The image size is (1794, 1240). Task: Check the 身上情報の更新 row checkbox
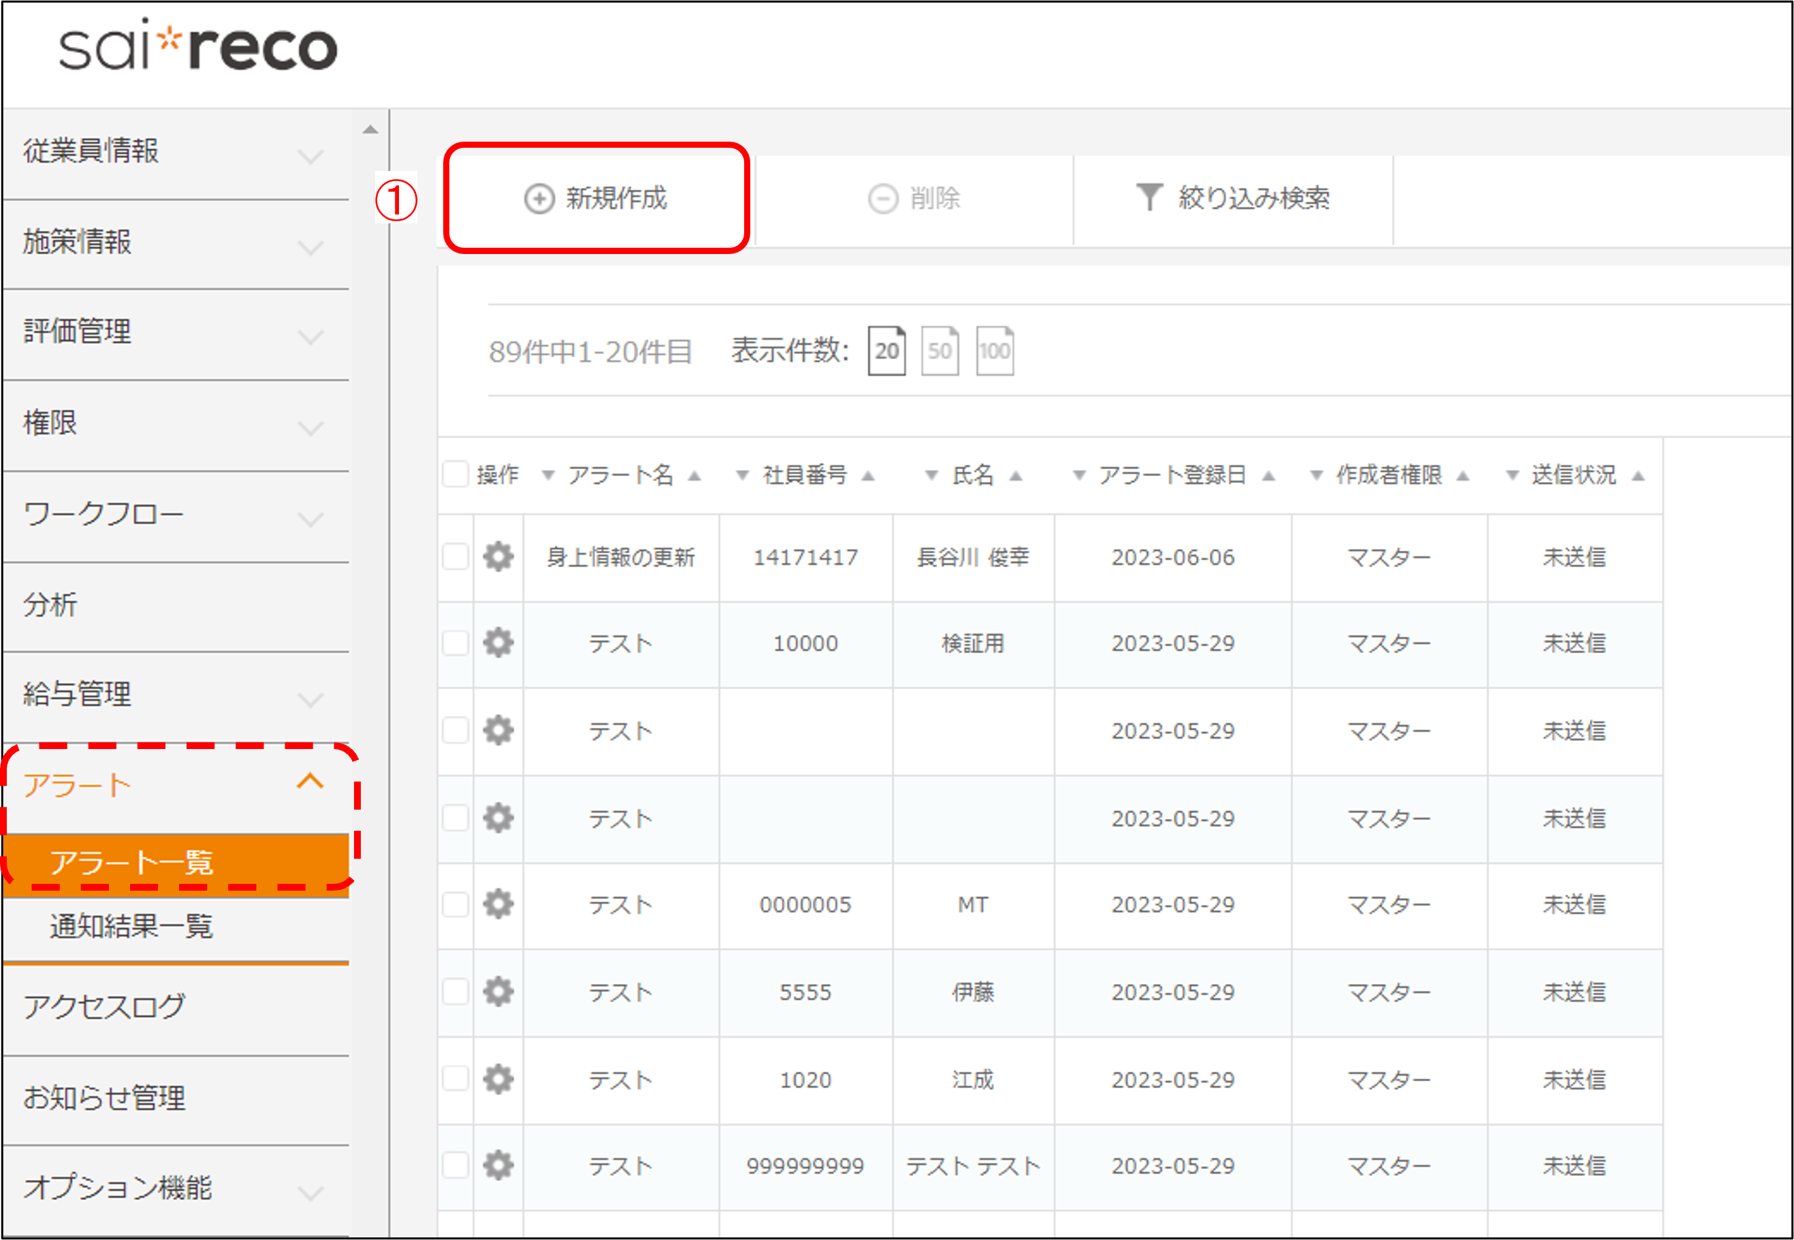click(455, 556)
